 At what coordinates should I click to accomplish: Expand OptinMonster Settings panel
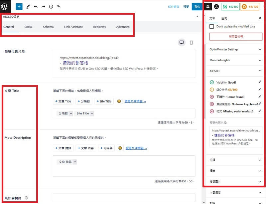point(235,50)
